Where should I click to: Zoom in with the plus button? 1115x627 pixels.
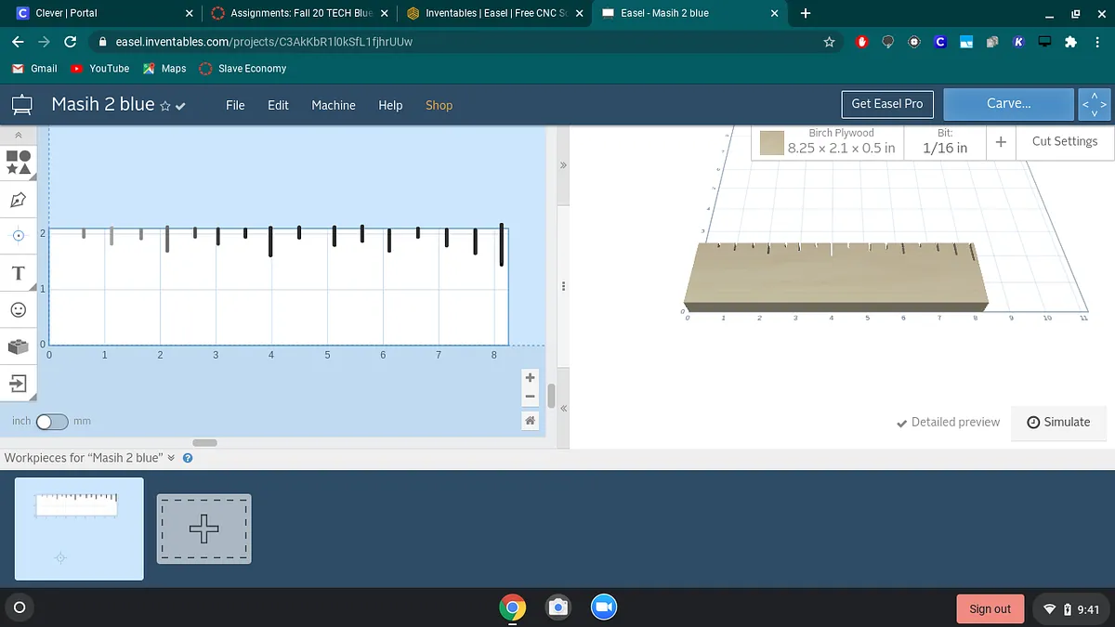530,378
